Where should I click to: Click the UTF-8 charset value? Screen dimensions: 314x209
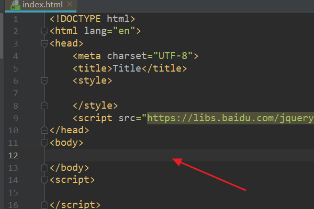pos(173,56)
